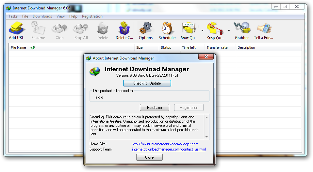Click the IDM icon in the About dialog title
This screenshot has height=172, width=313.
[x=89, y=58]
